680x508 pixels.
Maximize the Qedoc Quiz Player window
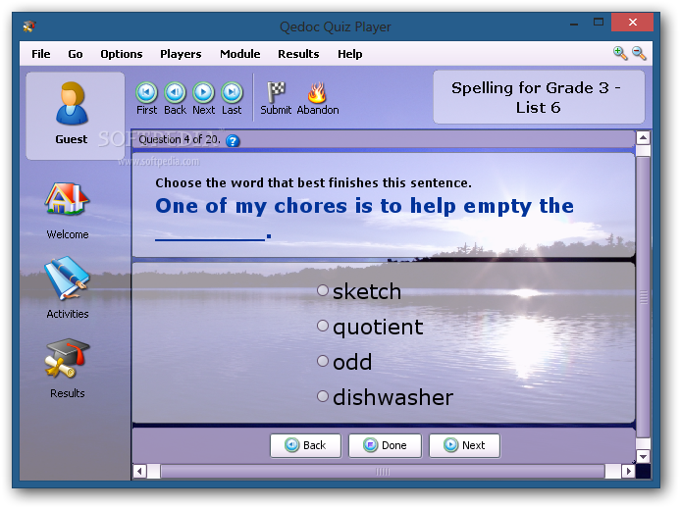coord(599,23)
